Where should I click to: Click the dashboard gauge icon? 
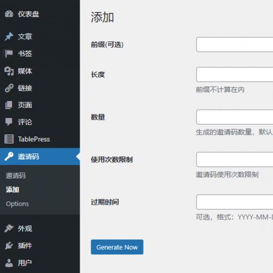(9, 14)
